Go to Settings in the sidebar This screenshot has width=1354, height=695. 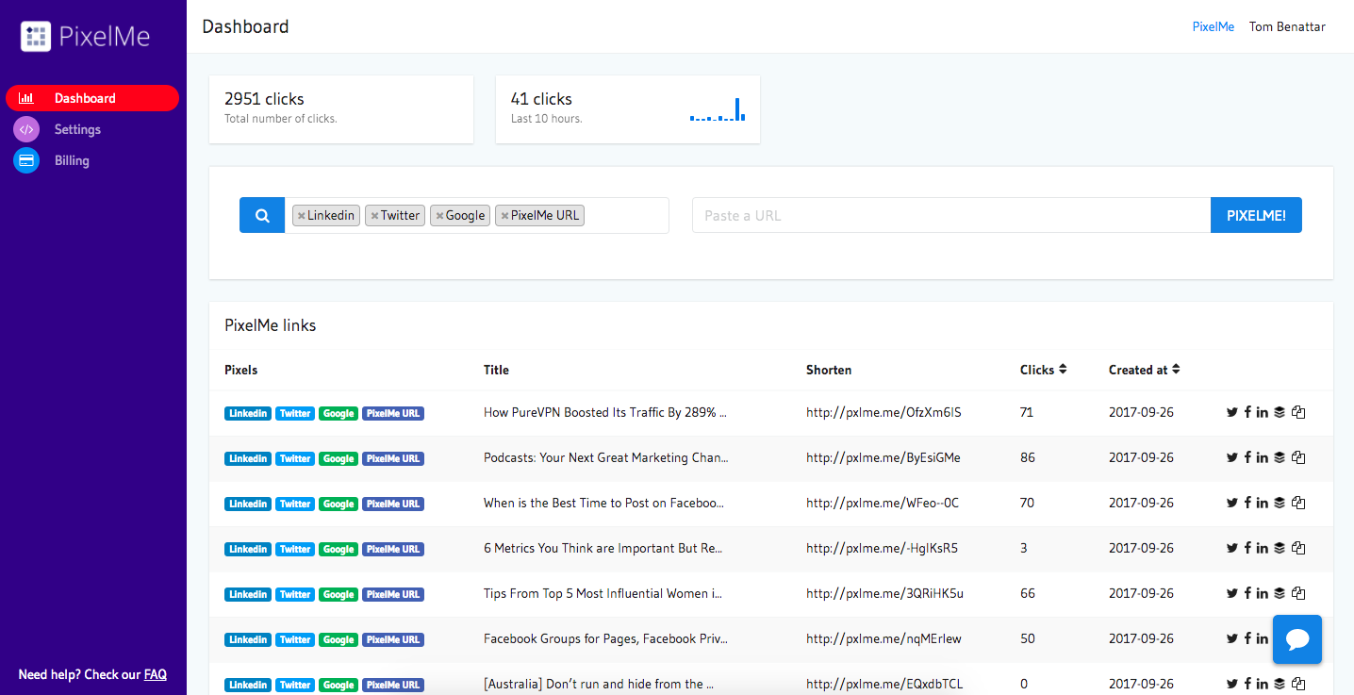[x=77, y=129]
